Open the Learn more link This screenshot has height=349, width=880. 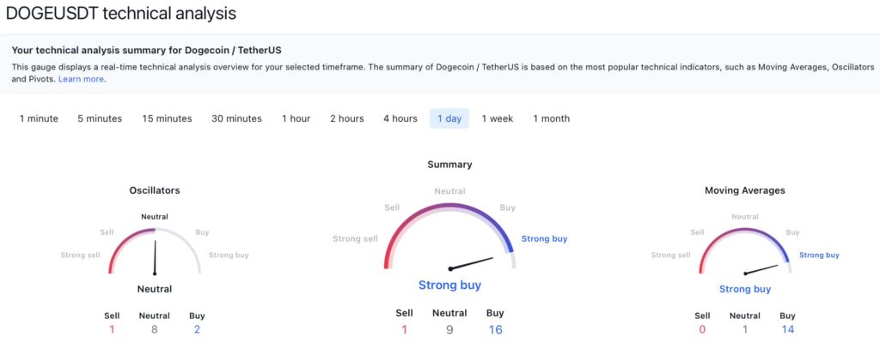click(82, 79)
